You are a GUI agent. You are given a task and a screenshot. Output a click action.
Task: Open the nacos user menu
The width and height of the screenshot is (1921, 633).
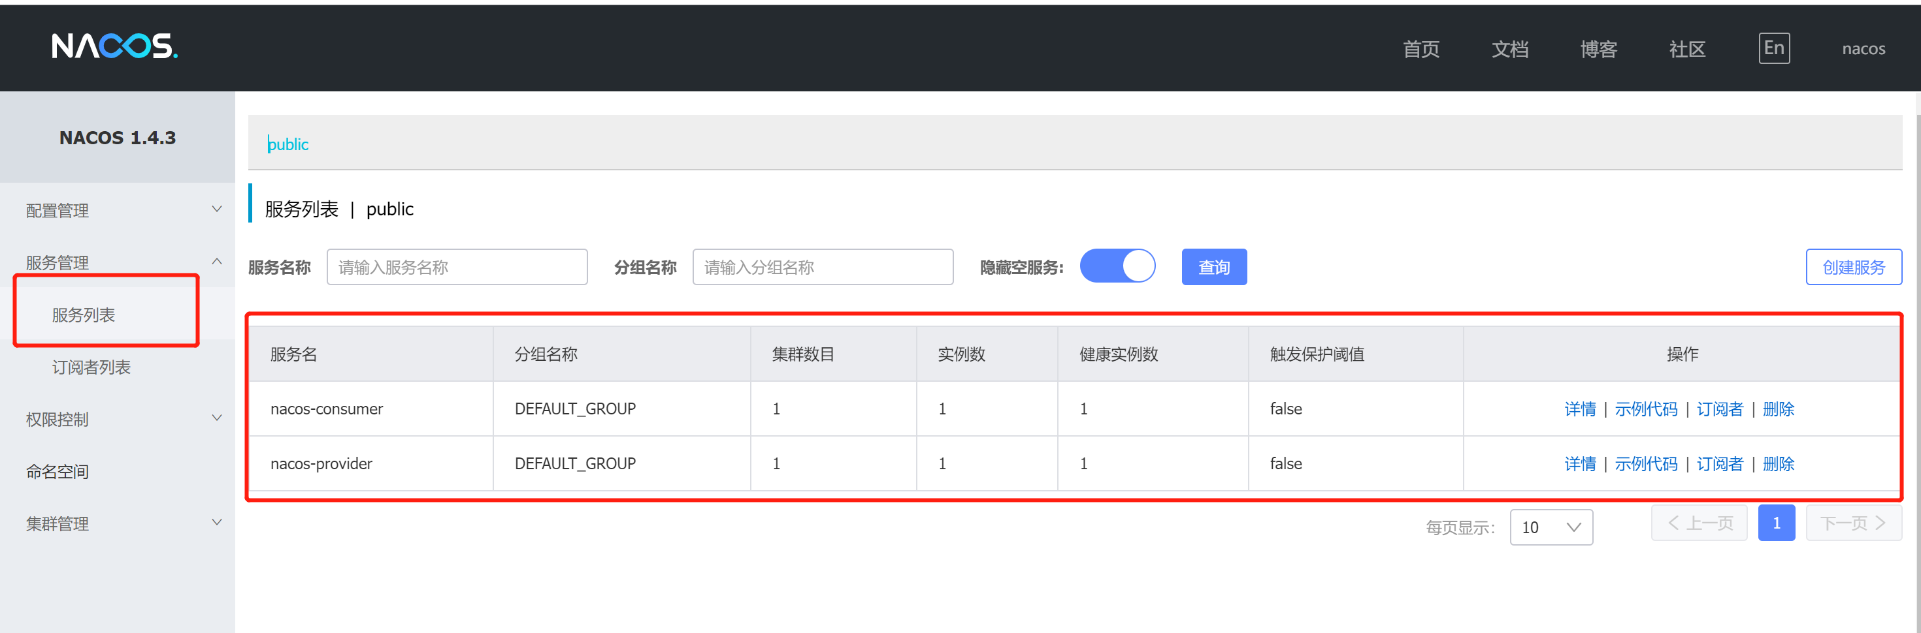point(1864,48)
